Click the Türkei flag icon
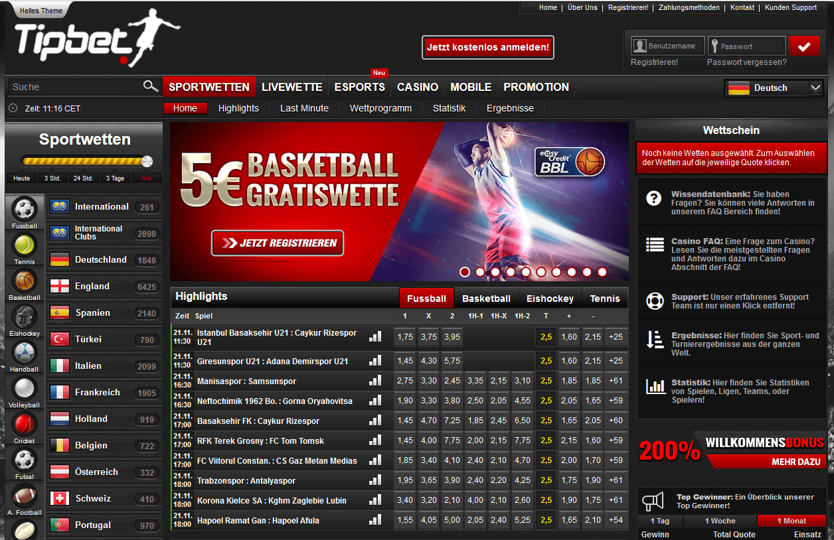834x540 pixels. (x=60, y=339)
